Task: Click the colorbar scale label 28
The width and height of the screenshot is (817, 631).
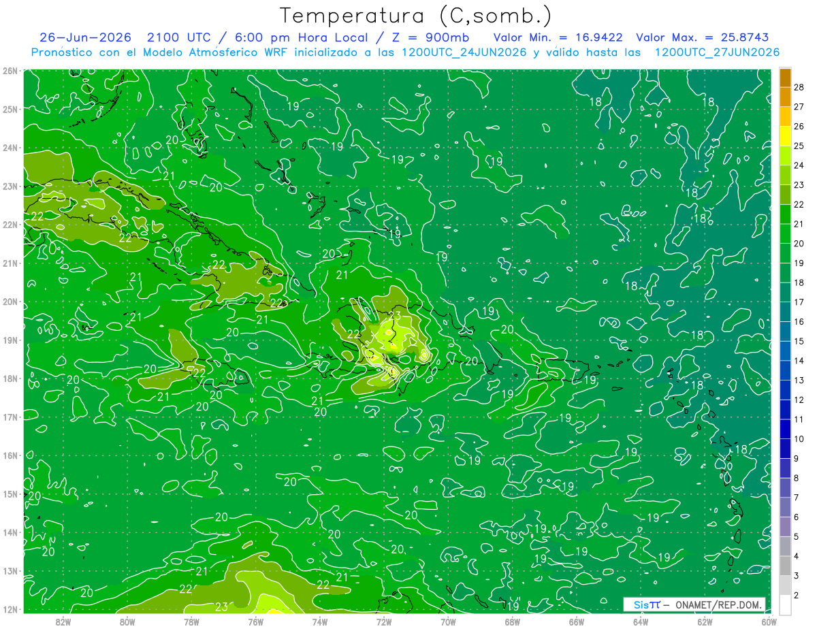Action: coord(799,87)
